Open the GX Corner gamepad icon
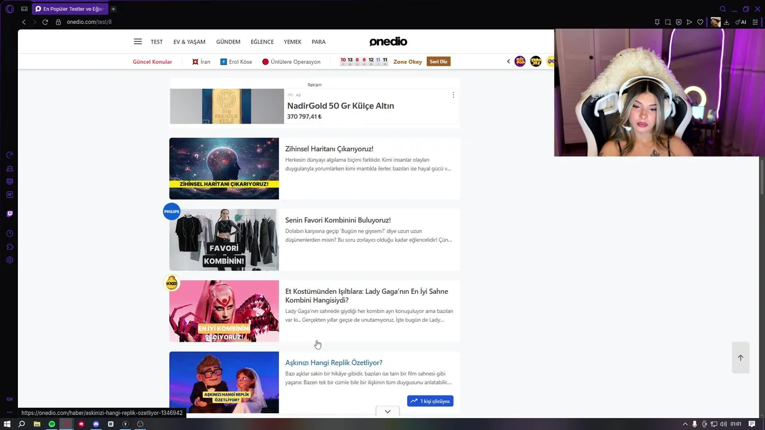Viewport: 765px width, 430px height. pyautogui.click(x=24, y=9)
